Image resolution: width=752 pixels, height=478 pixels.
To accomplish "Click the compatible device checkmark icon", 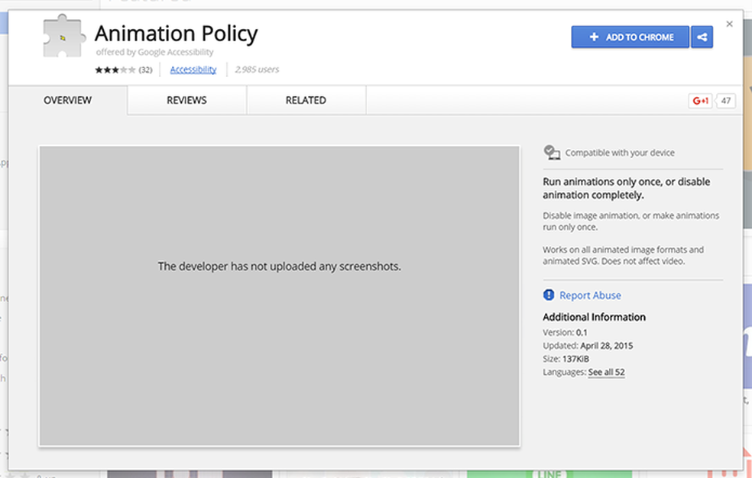I will coord(552,153).
